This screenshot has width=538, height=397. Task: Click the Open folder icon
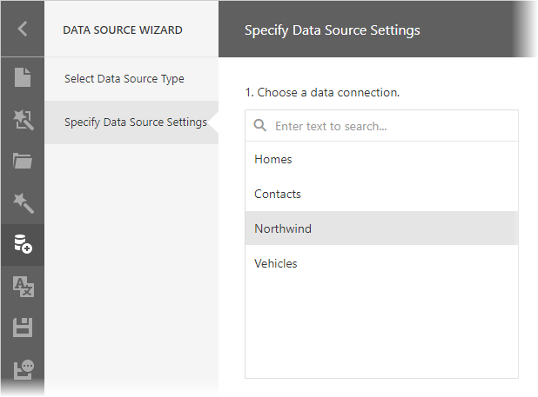pos(23,161)
